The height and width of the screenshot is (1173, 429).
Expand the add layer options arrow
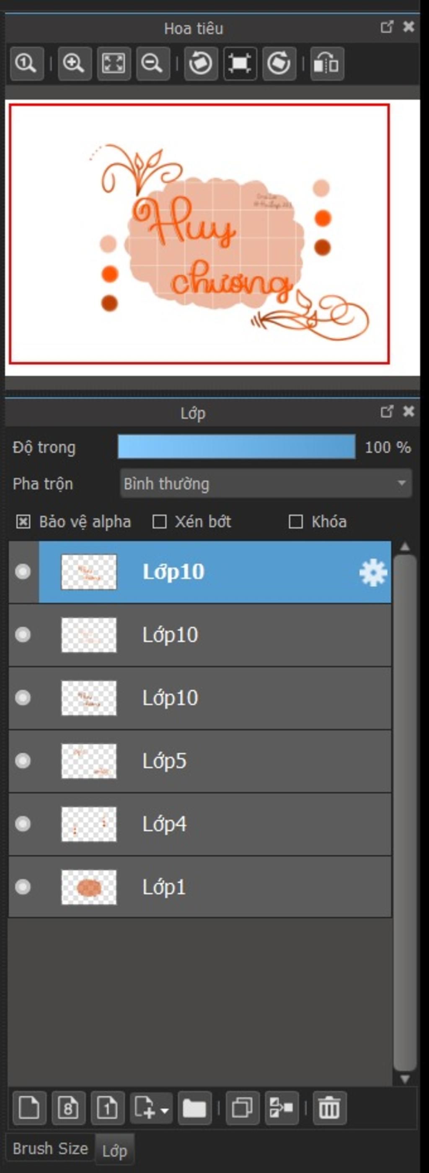pos(165,1110)
